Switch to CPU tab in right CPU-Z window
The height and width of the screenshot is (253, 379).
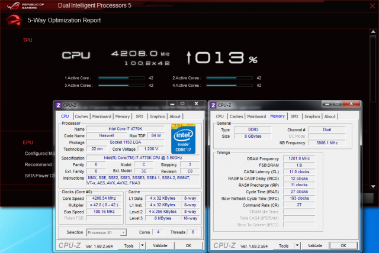point(220,116)
